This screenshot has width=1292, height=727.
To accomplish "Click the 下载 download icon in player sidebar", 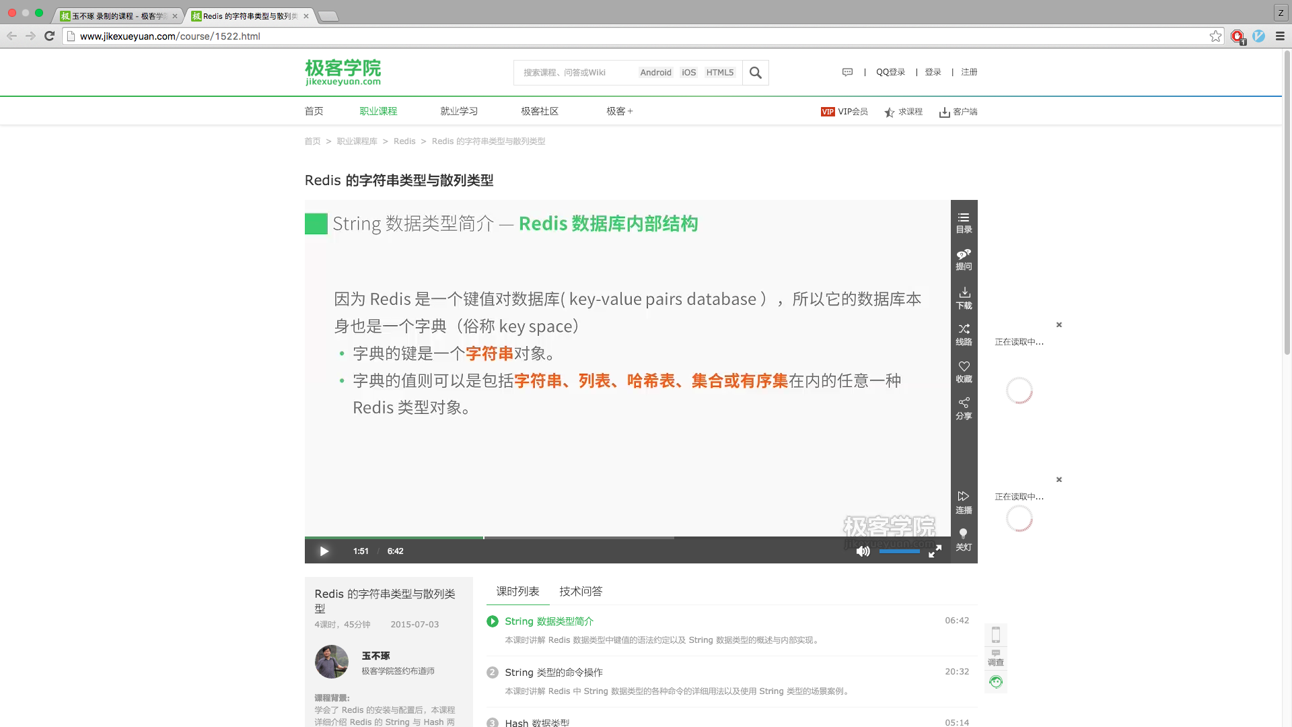I will click(964, 298).
